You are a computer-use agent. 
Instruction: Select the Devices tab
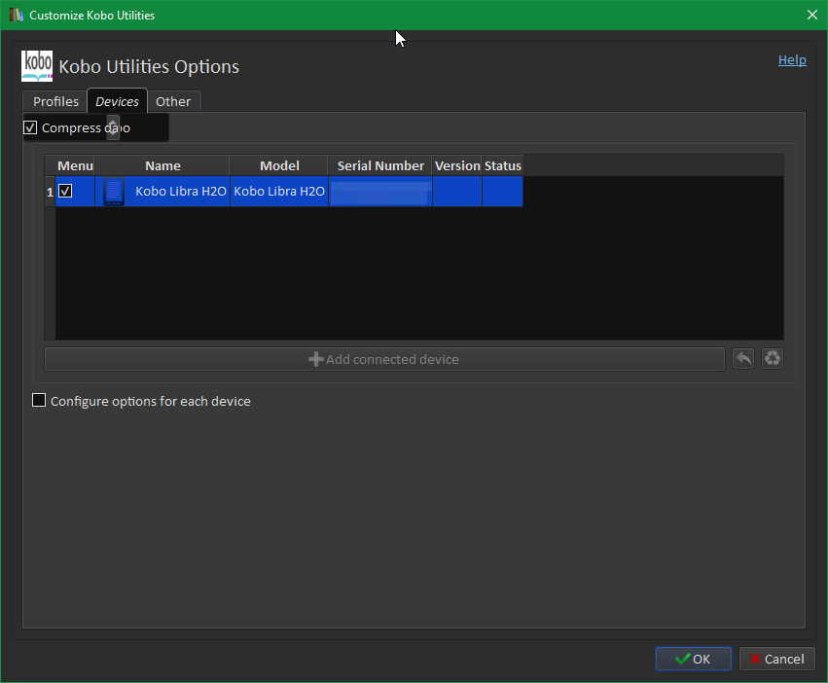click(117, 101)
